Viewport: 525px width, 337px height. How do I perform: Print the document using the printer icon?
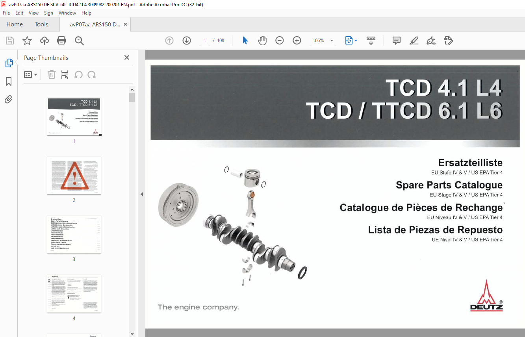click(x=61, y=41)
